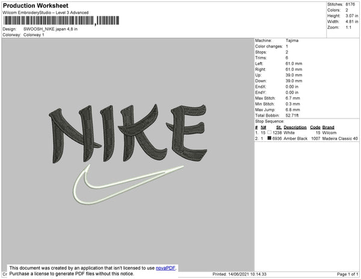Click the white swoosh embroidery design
The width and height of the screenshot is (361, 279).
tap(128, 185)
